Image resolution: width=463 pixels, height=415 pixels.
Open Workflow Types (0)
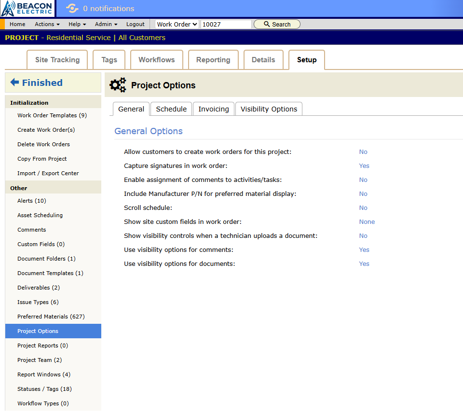coord(43,403)
